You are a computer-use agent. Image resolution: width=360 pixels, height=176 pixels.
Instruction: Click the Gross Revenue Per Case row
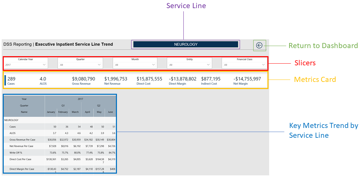pyautogui.click(x=60, y=139)
